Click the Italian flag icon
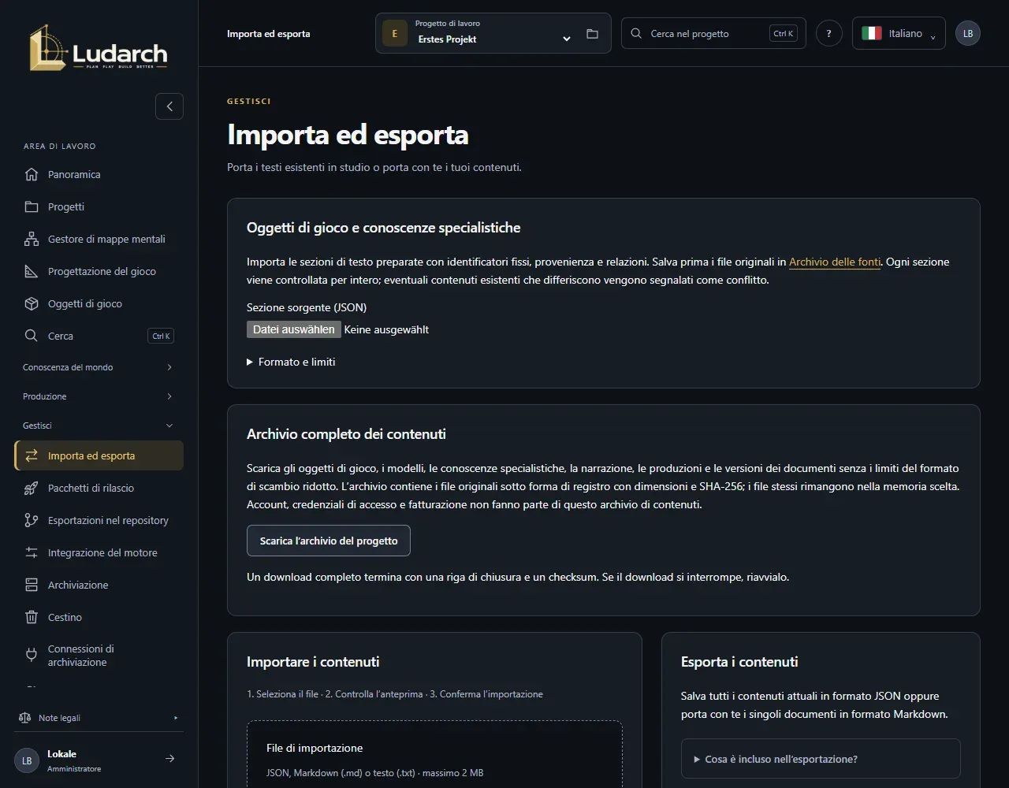Image resolution: width=1009 pixels, height=788 pixels. click(871, 33)
